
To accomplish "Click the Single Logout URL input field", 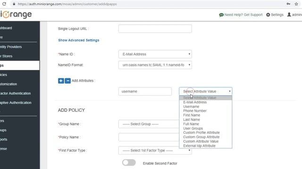I will pyautogui.click(x=155, y=29).
